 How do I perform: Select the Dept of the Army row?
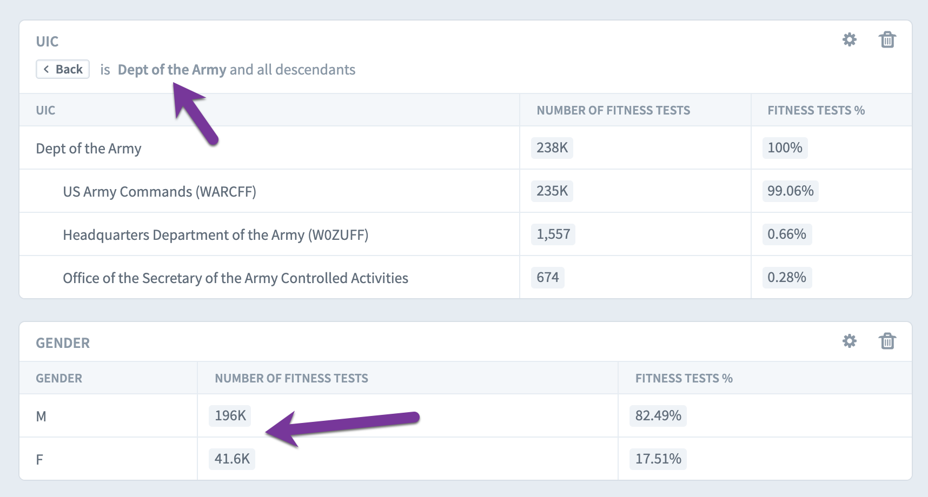click(466, 147)
